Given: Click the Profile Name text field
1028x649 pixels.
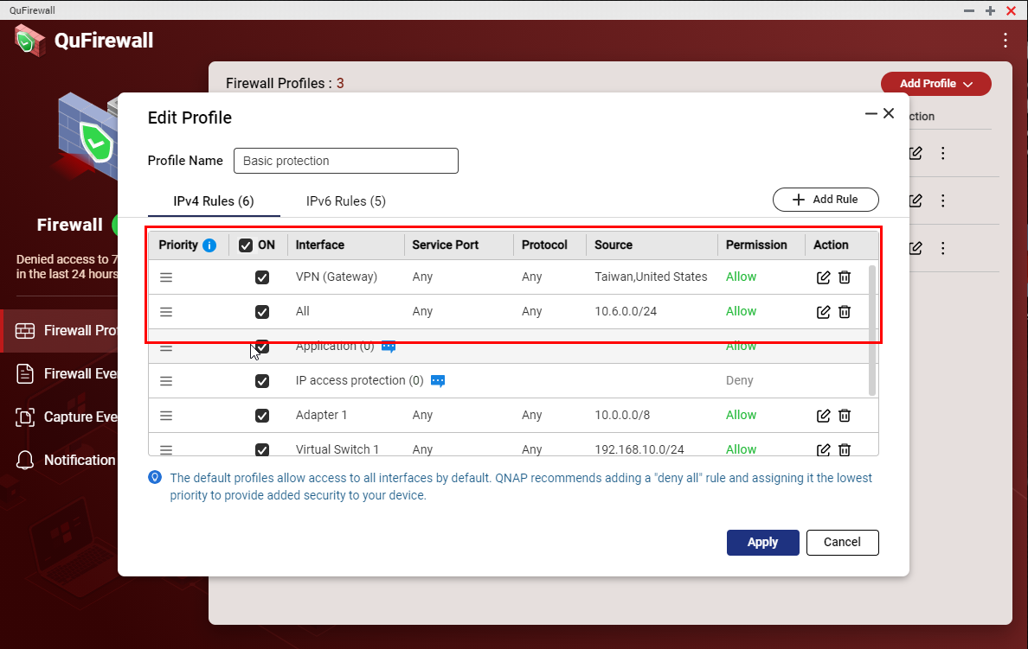Looking at the screenshot, I should (x=345, y=161).
